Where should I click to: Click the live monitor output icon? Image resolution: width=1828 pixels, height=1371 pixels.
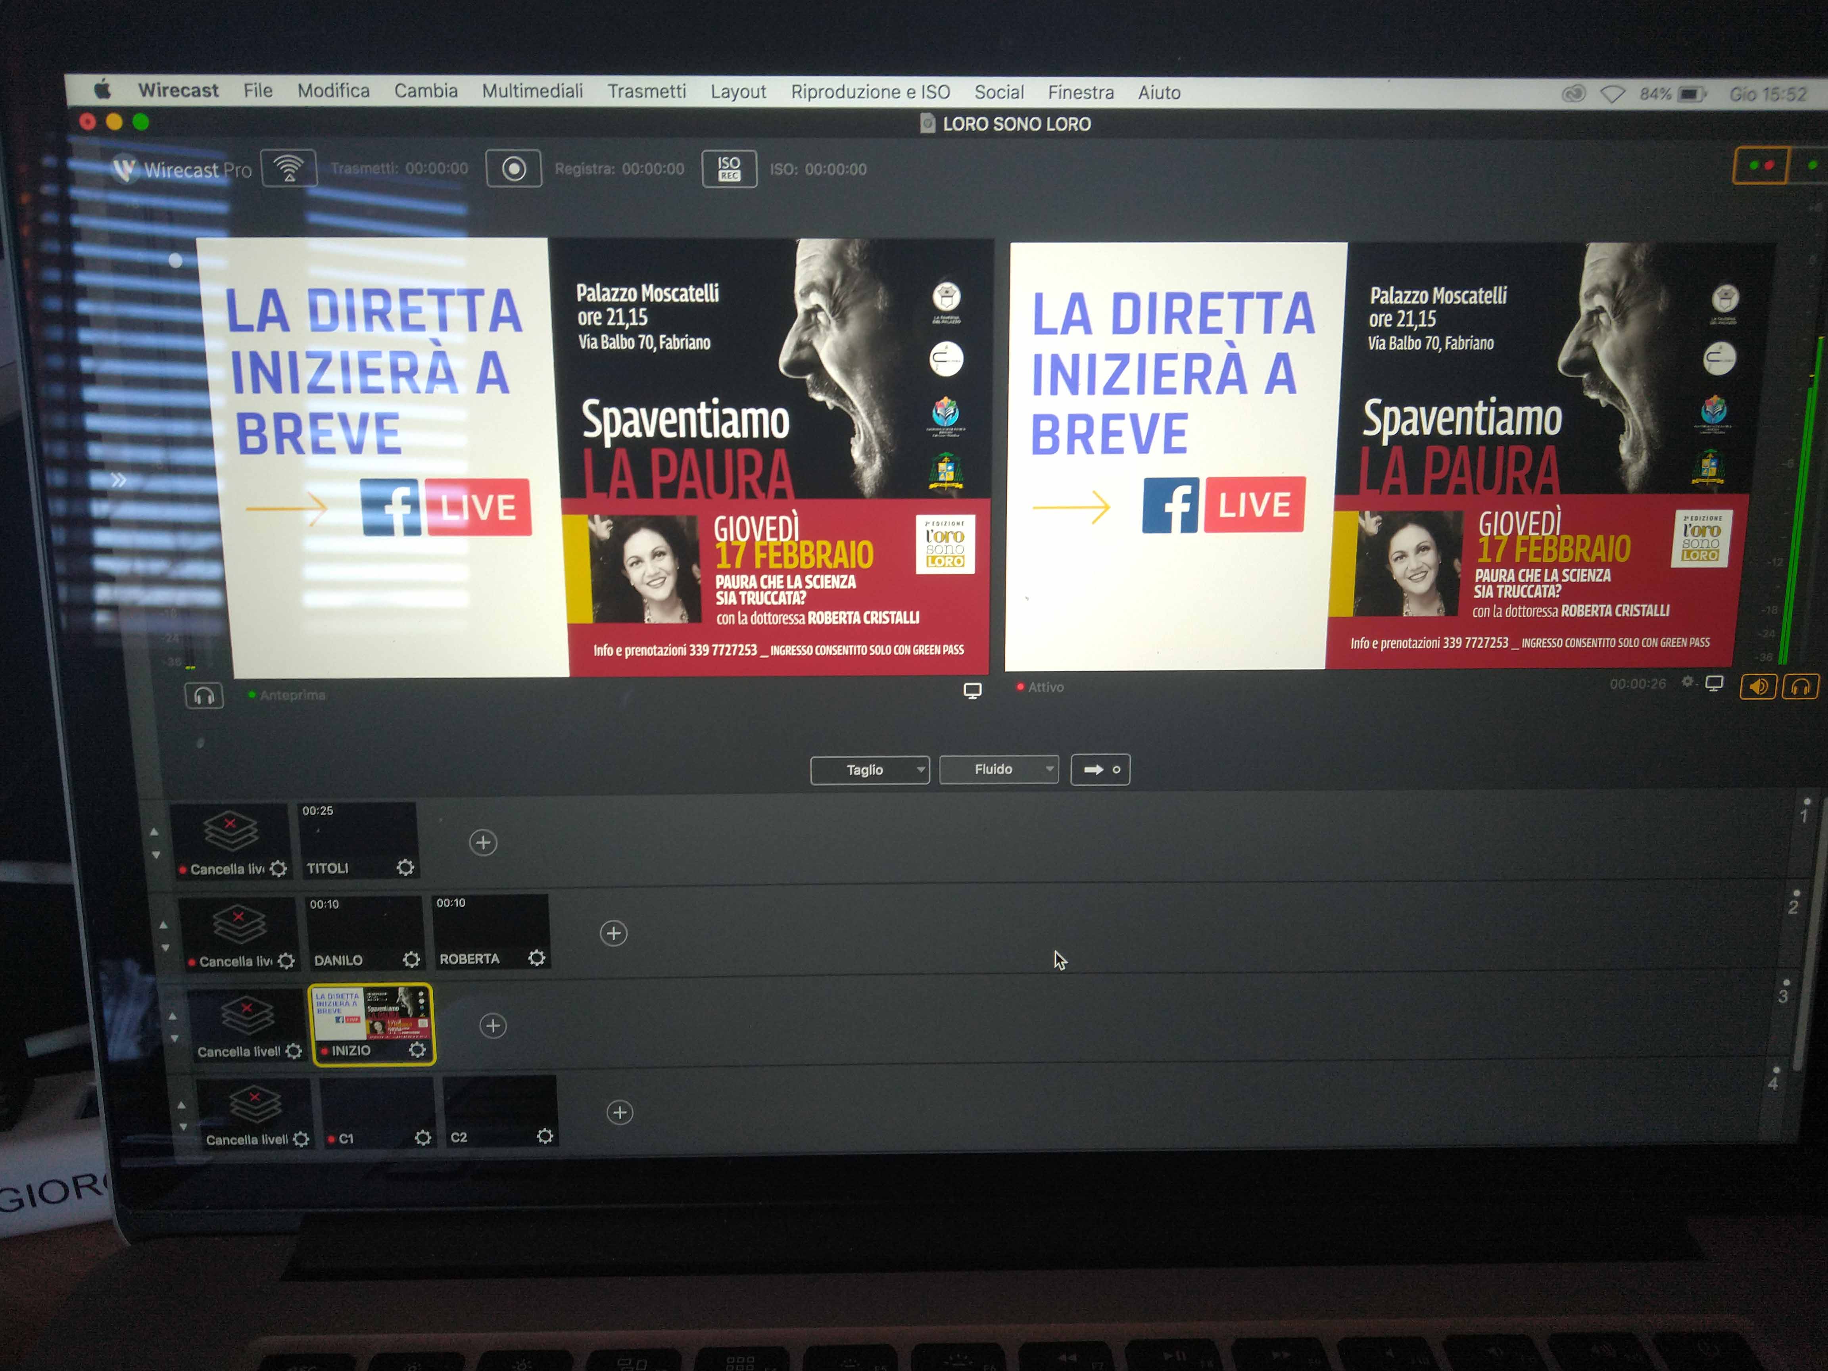pyautogui.click(x=1715, y=684)
